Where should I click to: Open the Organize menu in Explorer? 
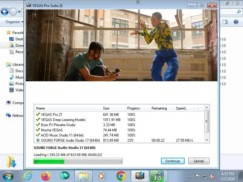(14, 22)
